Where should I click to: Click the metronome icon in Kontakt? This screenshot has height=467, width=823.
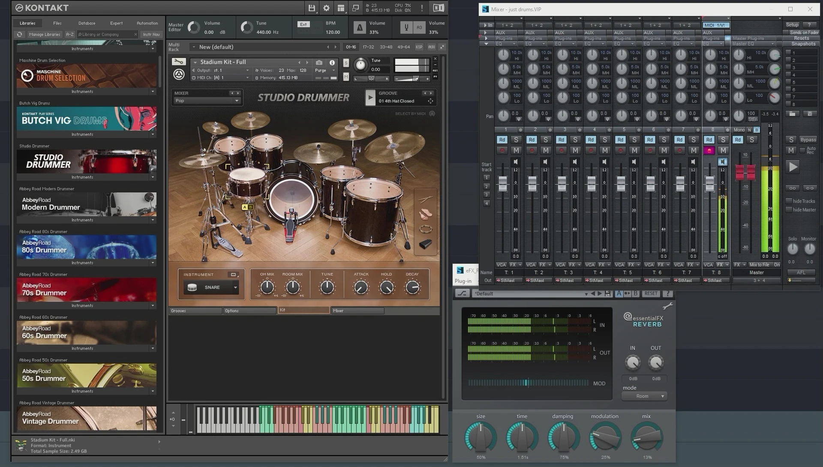(x=360, y=28)
